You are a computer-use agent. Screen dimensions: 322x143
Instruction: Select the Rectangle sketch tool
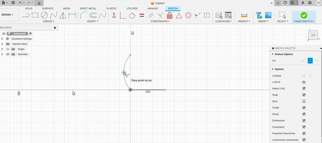coord(35,15)
